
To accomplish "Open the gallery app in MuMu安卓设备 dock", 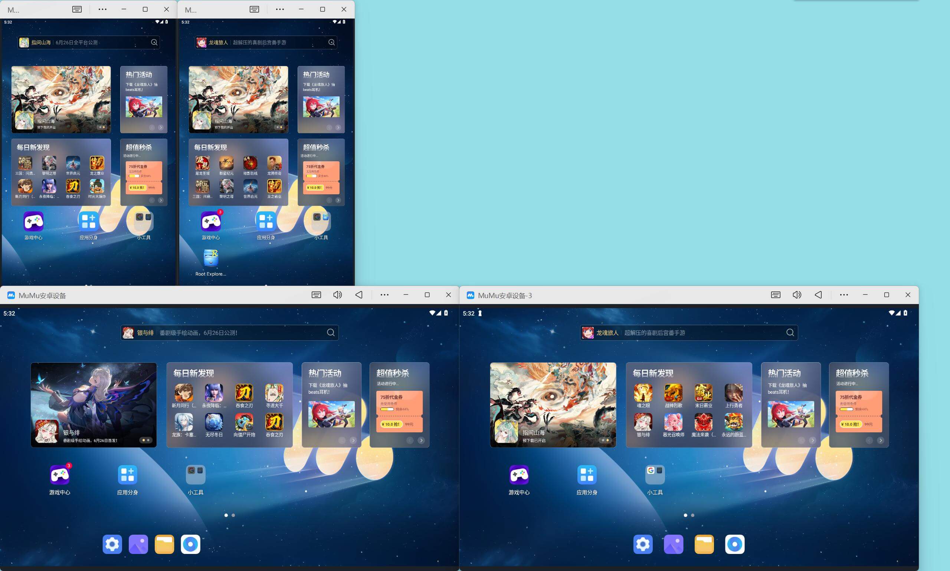I will (x=138, y=544).
